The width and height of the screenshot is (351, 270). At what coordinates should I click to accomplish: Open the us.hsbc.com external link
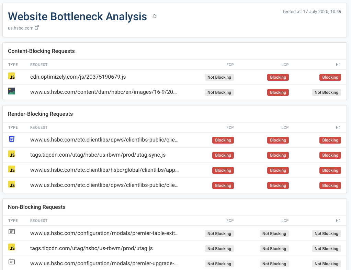(23, 28)
